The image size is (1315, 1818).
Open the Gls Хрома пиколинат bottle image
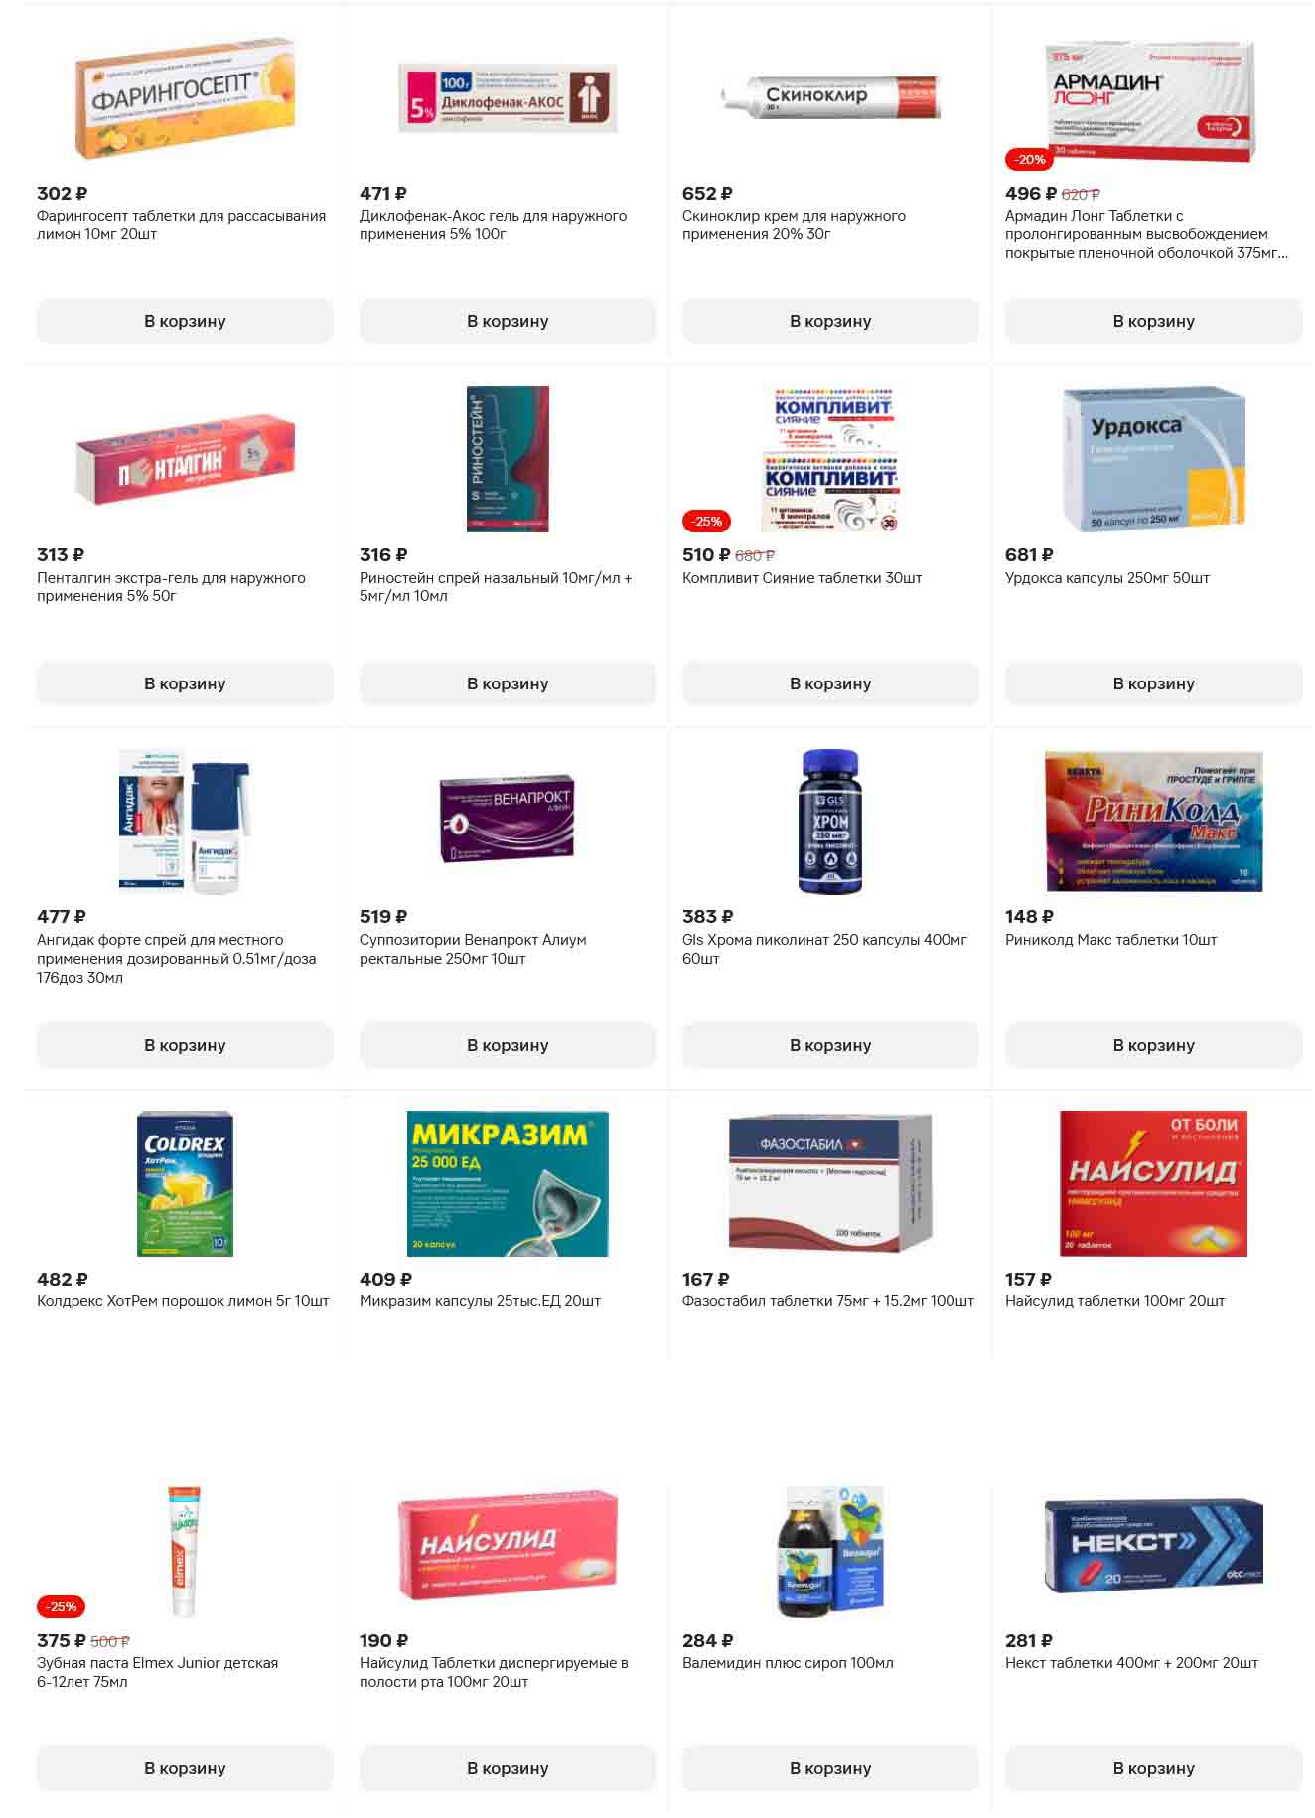tap(830, 821)
